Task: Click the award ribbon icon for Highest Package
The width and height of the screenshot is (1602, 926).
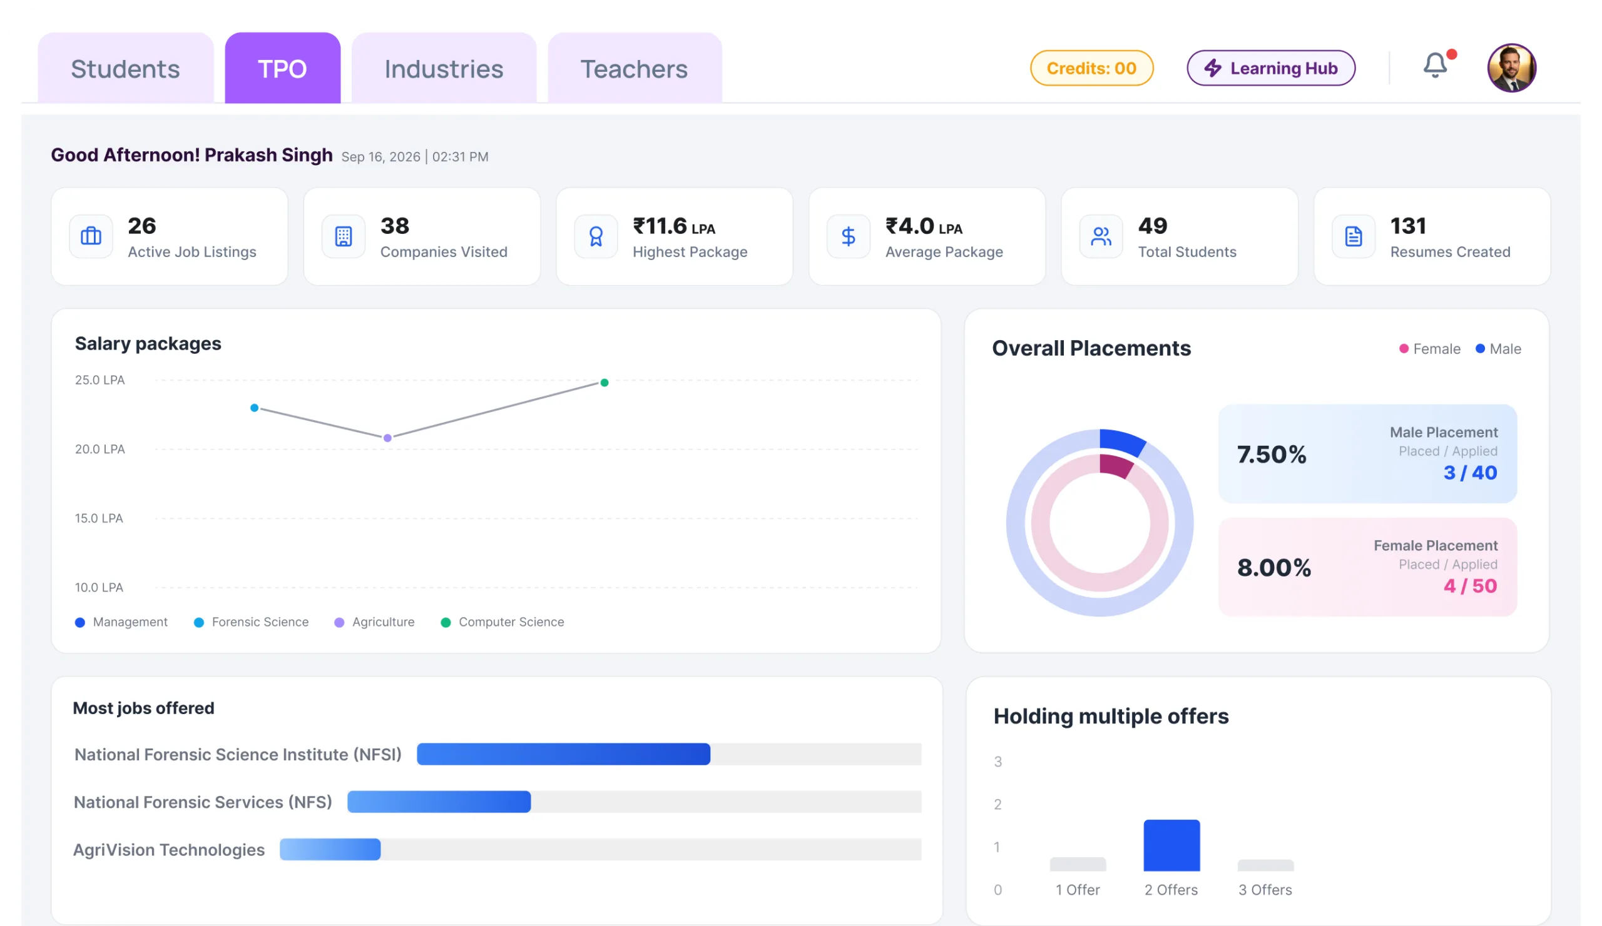Action: 596,236
